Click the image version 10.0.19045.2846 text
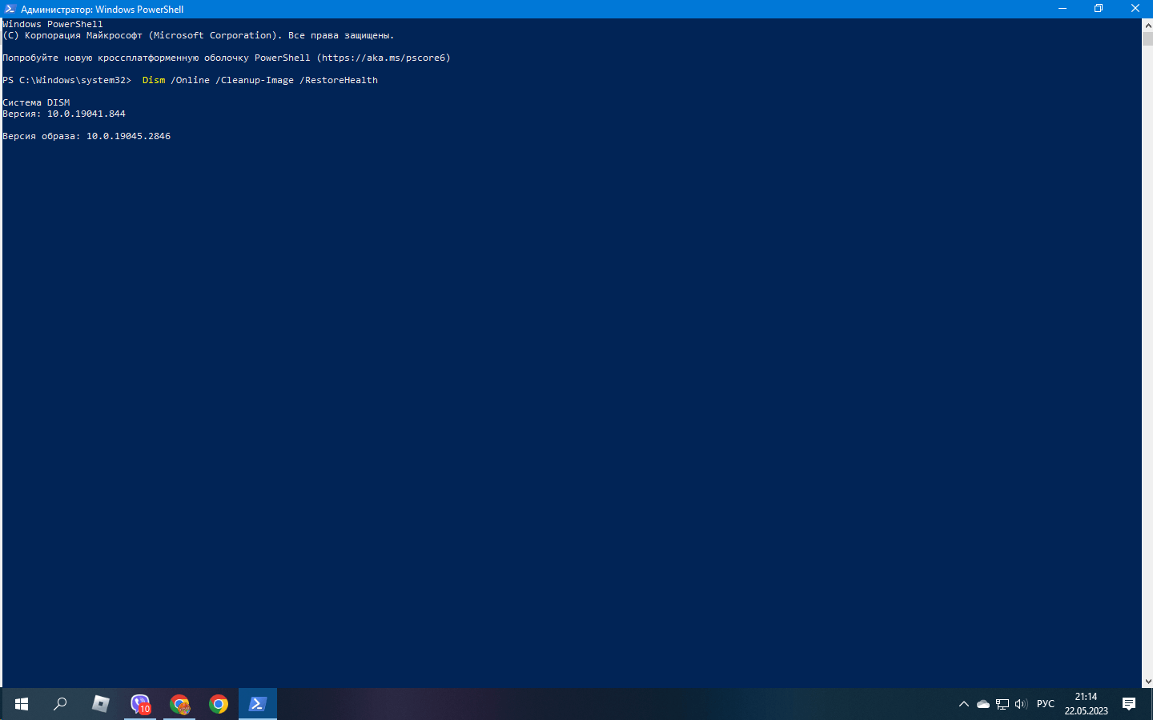Viewport: 1153px width, 720px height. pos(128,136)
